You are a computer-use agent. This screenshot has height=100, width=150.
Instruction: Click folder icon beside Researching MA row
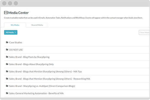point(7,79)
